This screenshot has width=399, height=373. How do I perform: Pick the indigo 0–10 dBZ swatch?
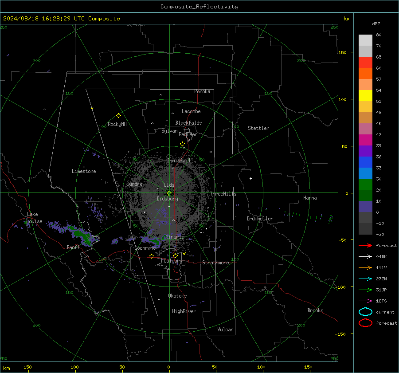(x=365, y=206)
